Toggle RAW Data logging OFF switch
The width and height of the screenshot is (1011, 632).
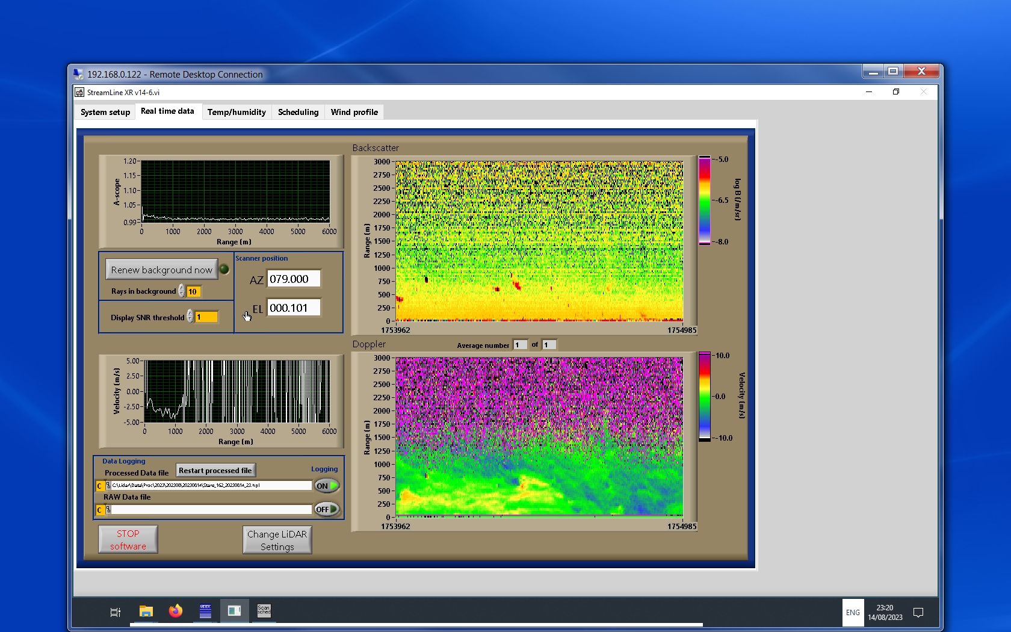[x=327, y=509]
